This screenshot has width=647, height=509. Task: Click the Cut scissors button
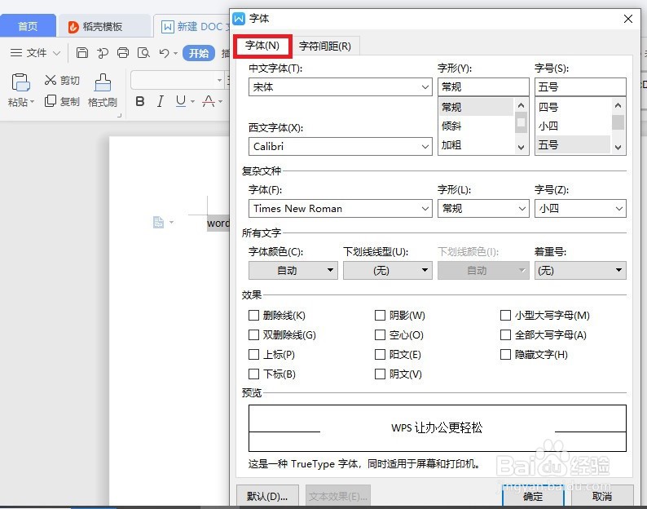point(62,80)
